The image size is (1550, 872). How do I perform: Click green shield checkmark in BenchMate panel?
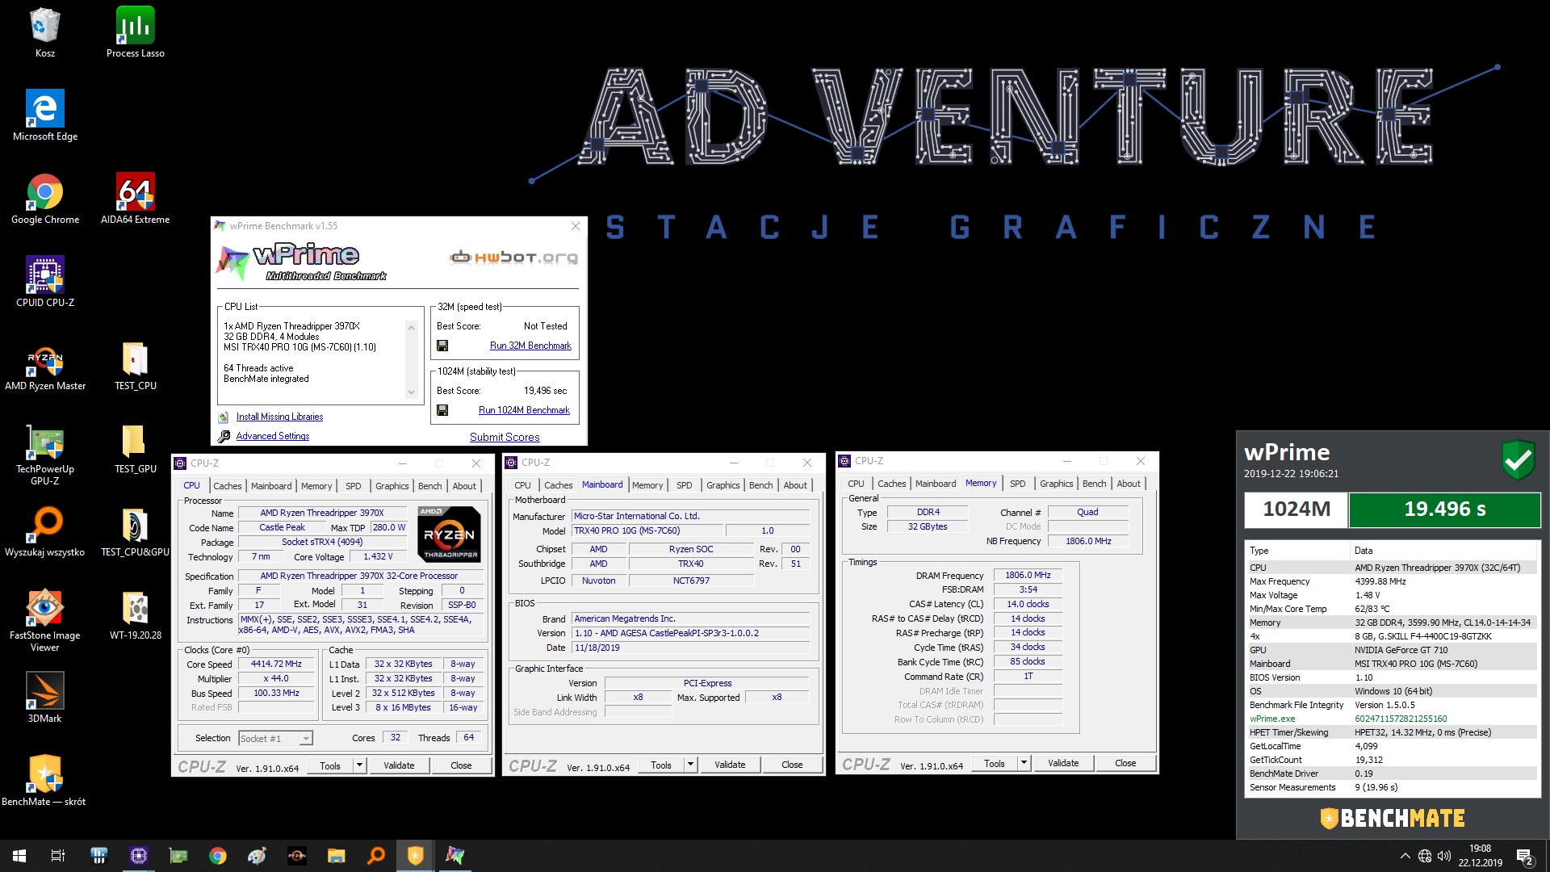pyautogui.click(x=1518, y=460)
